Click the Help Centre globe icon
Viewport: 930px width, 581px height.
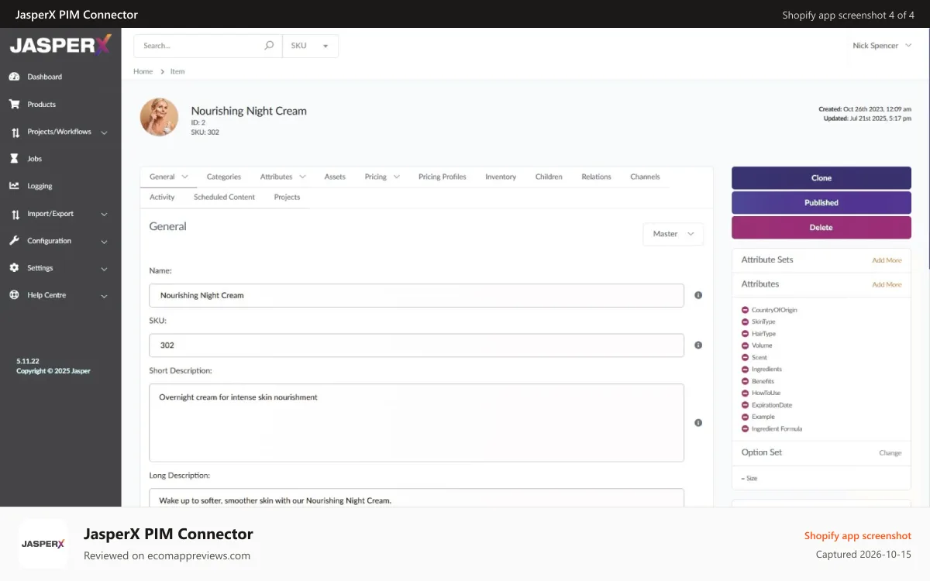click(x=14, y=295)
